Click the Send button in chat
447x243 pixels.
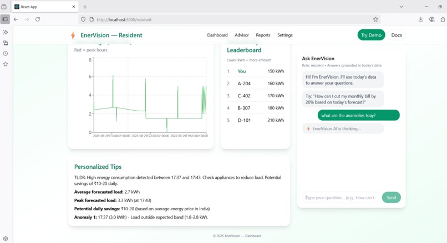coord(391,198)
